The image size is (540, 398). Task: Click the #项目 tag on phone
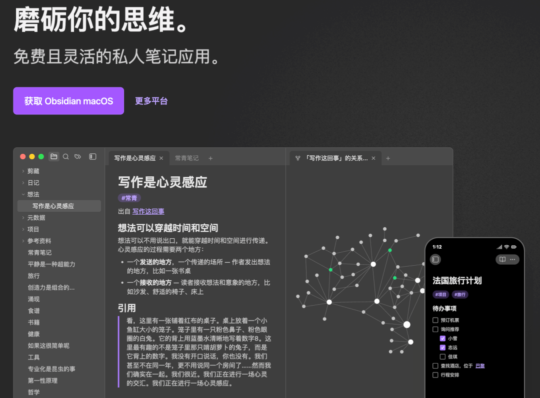(x=440, y=295)
